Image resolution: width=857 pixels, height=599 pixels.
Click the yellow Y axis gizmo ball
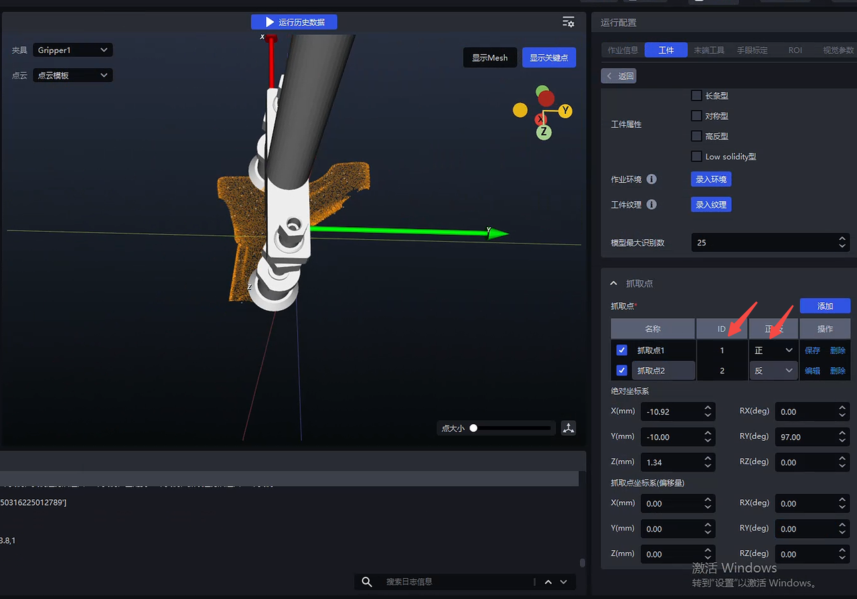[565, 111]
